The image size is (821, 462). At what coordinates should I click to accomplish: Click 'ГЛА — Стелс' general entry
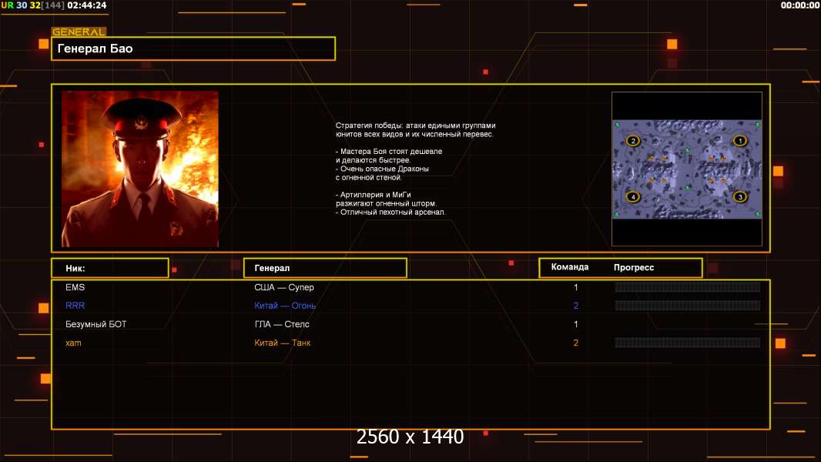pos(282,324)
